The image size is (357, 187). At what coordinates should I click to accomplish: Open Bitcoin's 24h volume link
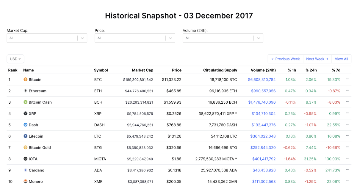(262, 80)
